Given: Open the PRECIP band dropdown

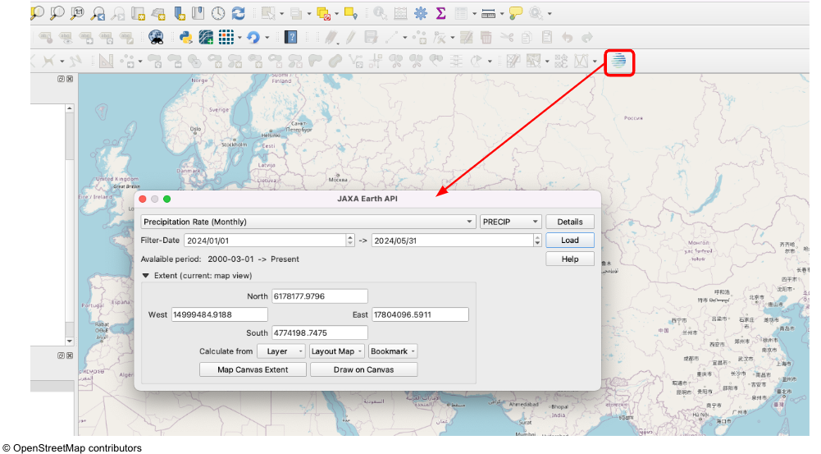Looking at the screenshot, I should coord(510,222).
